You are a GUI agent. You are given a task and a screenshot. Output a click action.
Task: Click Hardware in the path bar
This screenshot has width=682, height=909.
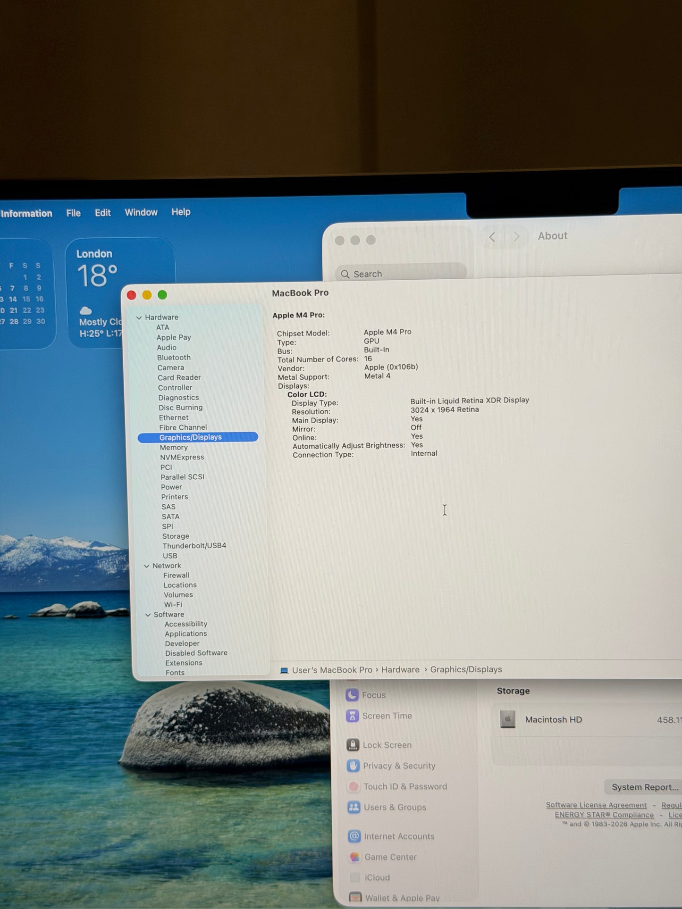click(400, 670)
